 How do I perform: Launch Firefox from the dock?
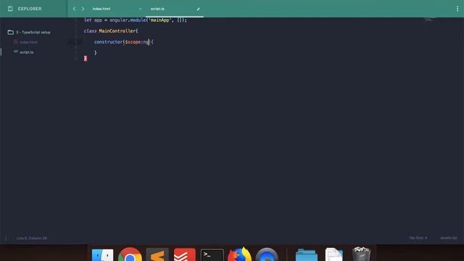point(239,254)
